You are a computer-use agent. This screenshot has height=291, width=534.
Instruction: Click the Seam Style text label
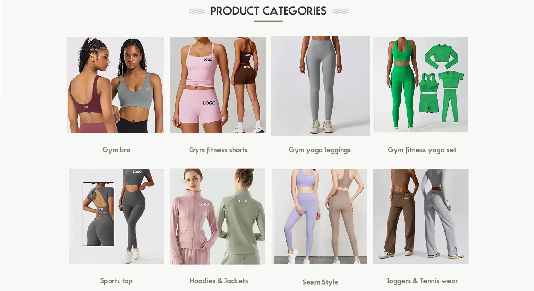point(320,282)
